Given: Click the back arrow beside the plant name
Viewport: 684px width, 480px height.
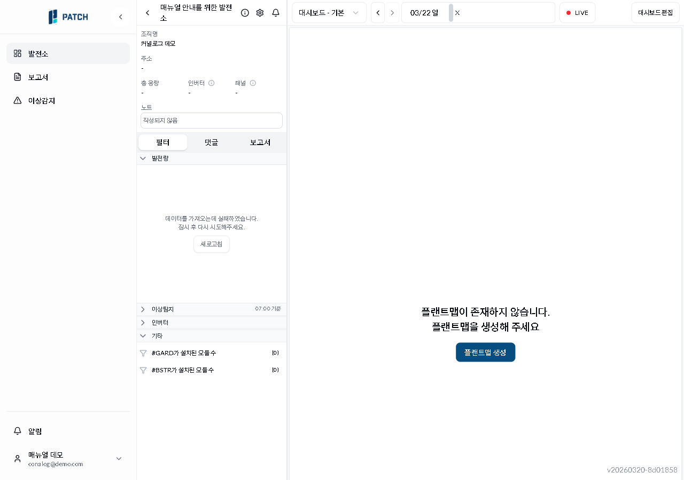Looking at the screenshot, I should (147, 12).
